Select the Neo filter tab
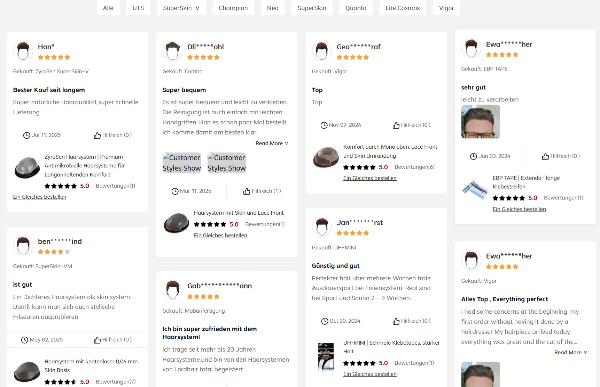This screenshot has width=600, height=387. [x=273, y=8]
